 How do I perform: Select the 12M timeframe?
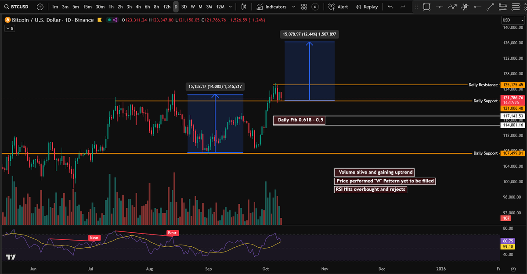220,7
